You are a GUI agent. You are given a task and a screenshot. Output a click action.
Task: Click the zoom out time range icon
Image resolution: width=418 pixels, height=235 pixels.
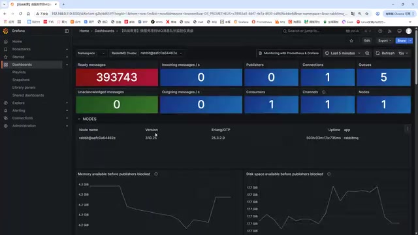pyautogui.click(x=367, y=54)
